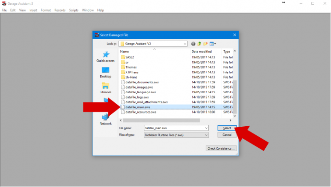Open Libraries in the places bar

(x=106, y=88)
